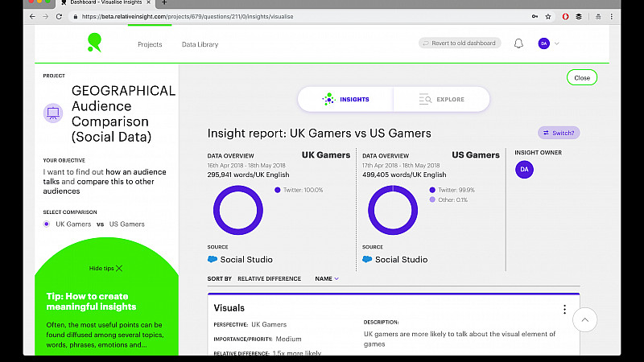
Task: Open the Data Library menu
Action: point(200,44)
